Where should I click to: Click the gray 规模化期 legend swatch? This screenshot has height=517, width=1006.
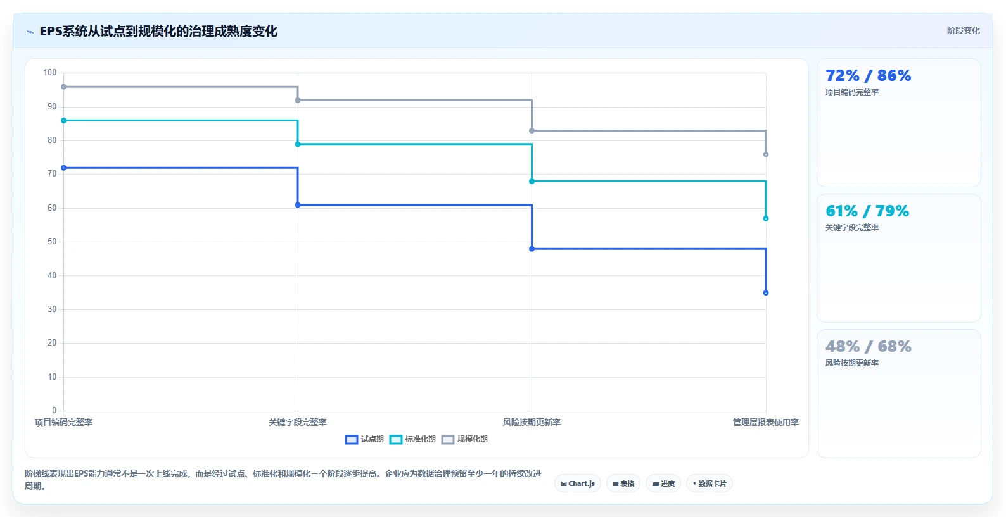tap(448, 440)
